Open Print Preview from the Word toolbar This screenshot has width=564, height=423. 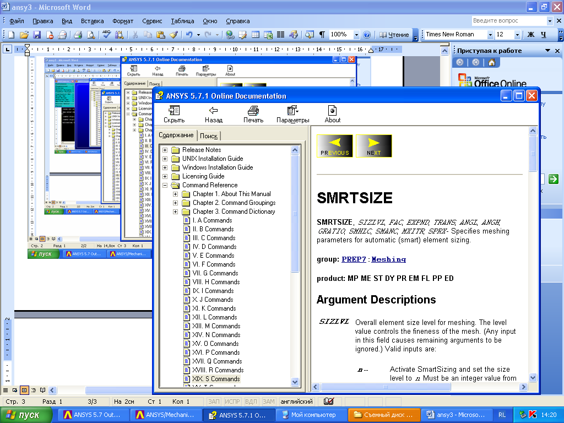pyautogui.click(x=91, y=35)
